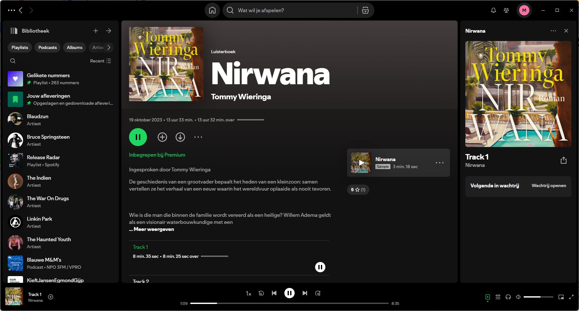Skip to next track
This screenshot has height=311, width=579.
(305, 293)
